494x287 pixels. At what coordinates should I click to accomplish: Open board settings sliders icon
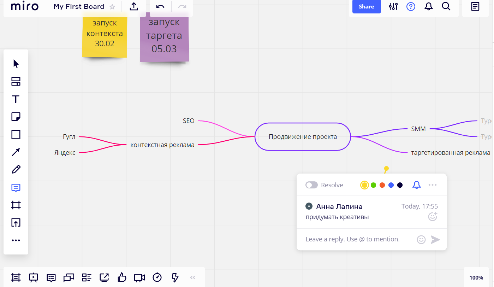click(393, 6)
